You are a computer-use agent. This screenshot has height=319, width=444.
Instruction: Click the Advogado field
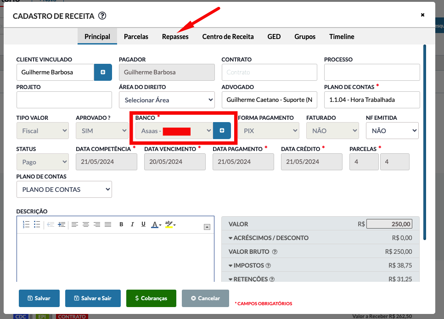pyautogui.click(x=269, y=100)
